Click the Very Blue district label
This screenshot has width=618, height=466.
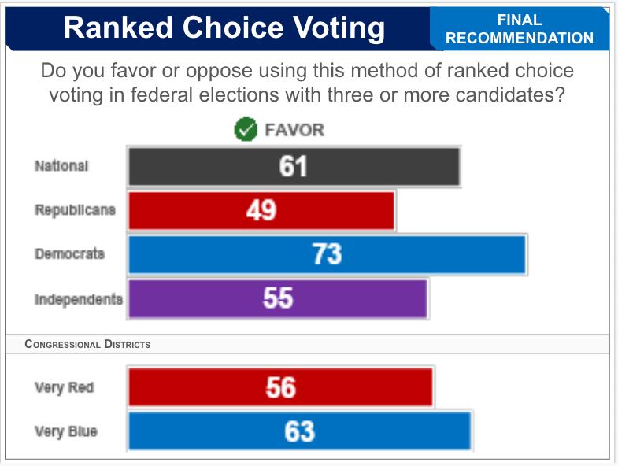point(66,431)
